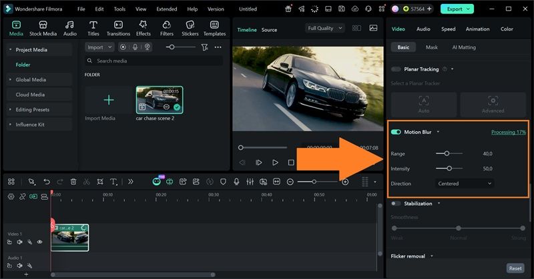This screenshot has width=534, height=279.
Task: Zoom in the timeline with plus icon
Action: tap(345, 182)
